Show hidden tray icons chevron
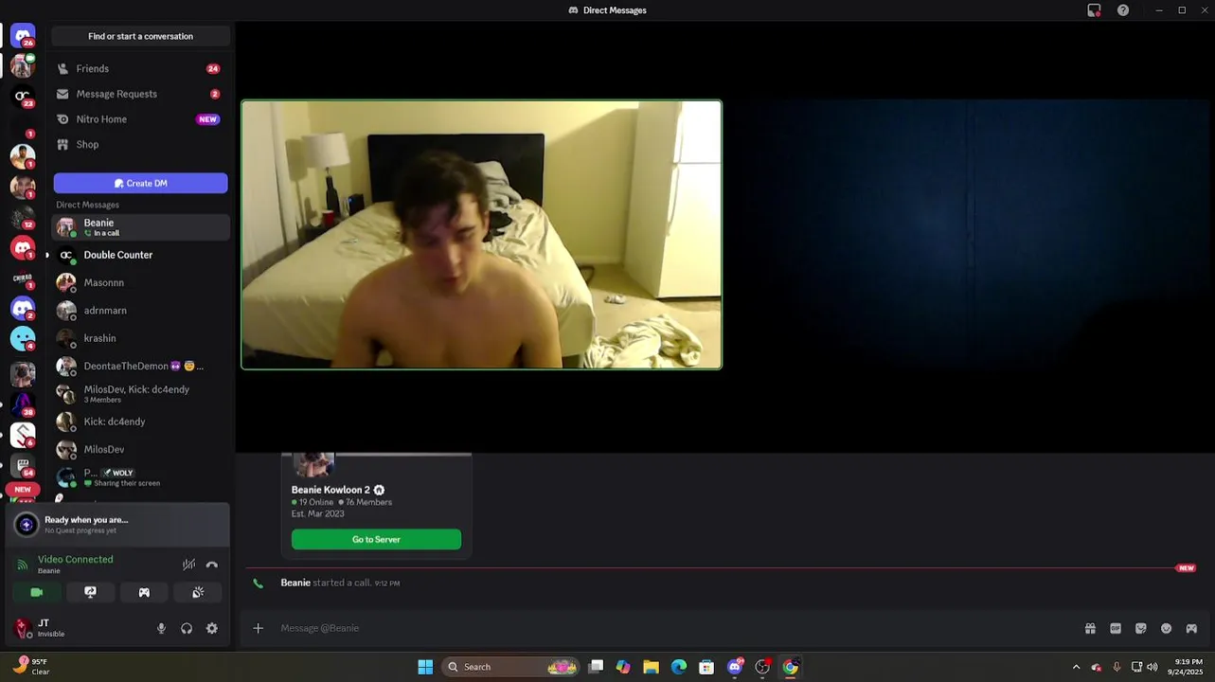 1076,667
